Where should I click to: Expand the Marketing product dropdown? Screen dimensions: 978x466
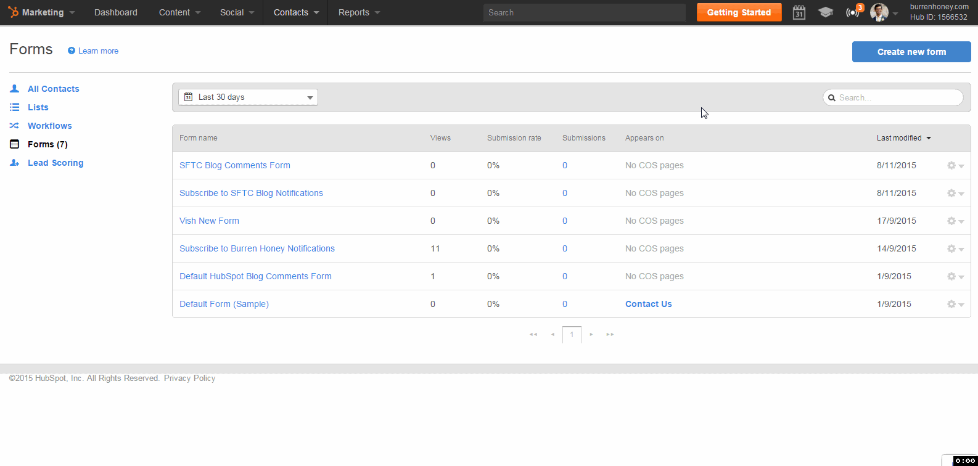pos(72,13)
